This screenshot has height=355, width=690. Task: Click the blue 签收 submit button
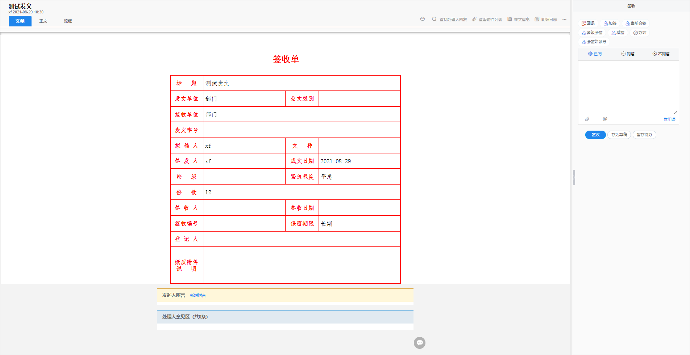tap(595, 135)
